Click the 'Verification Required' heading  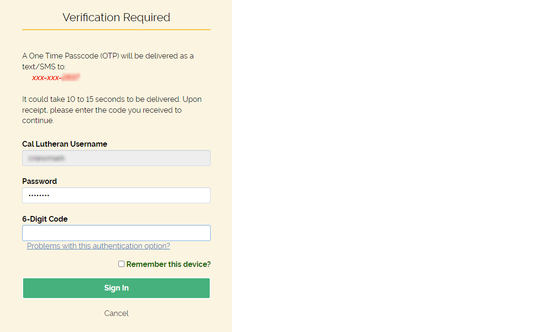(x=116, y=17)
